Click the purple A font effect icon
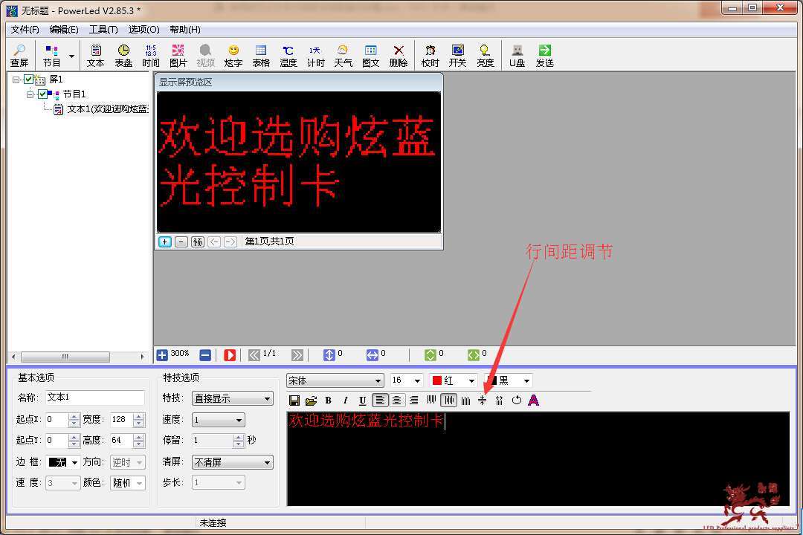Image resolution: width=803 pixels, height=535 pixels. pos(534,401)
